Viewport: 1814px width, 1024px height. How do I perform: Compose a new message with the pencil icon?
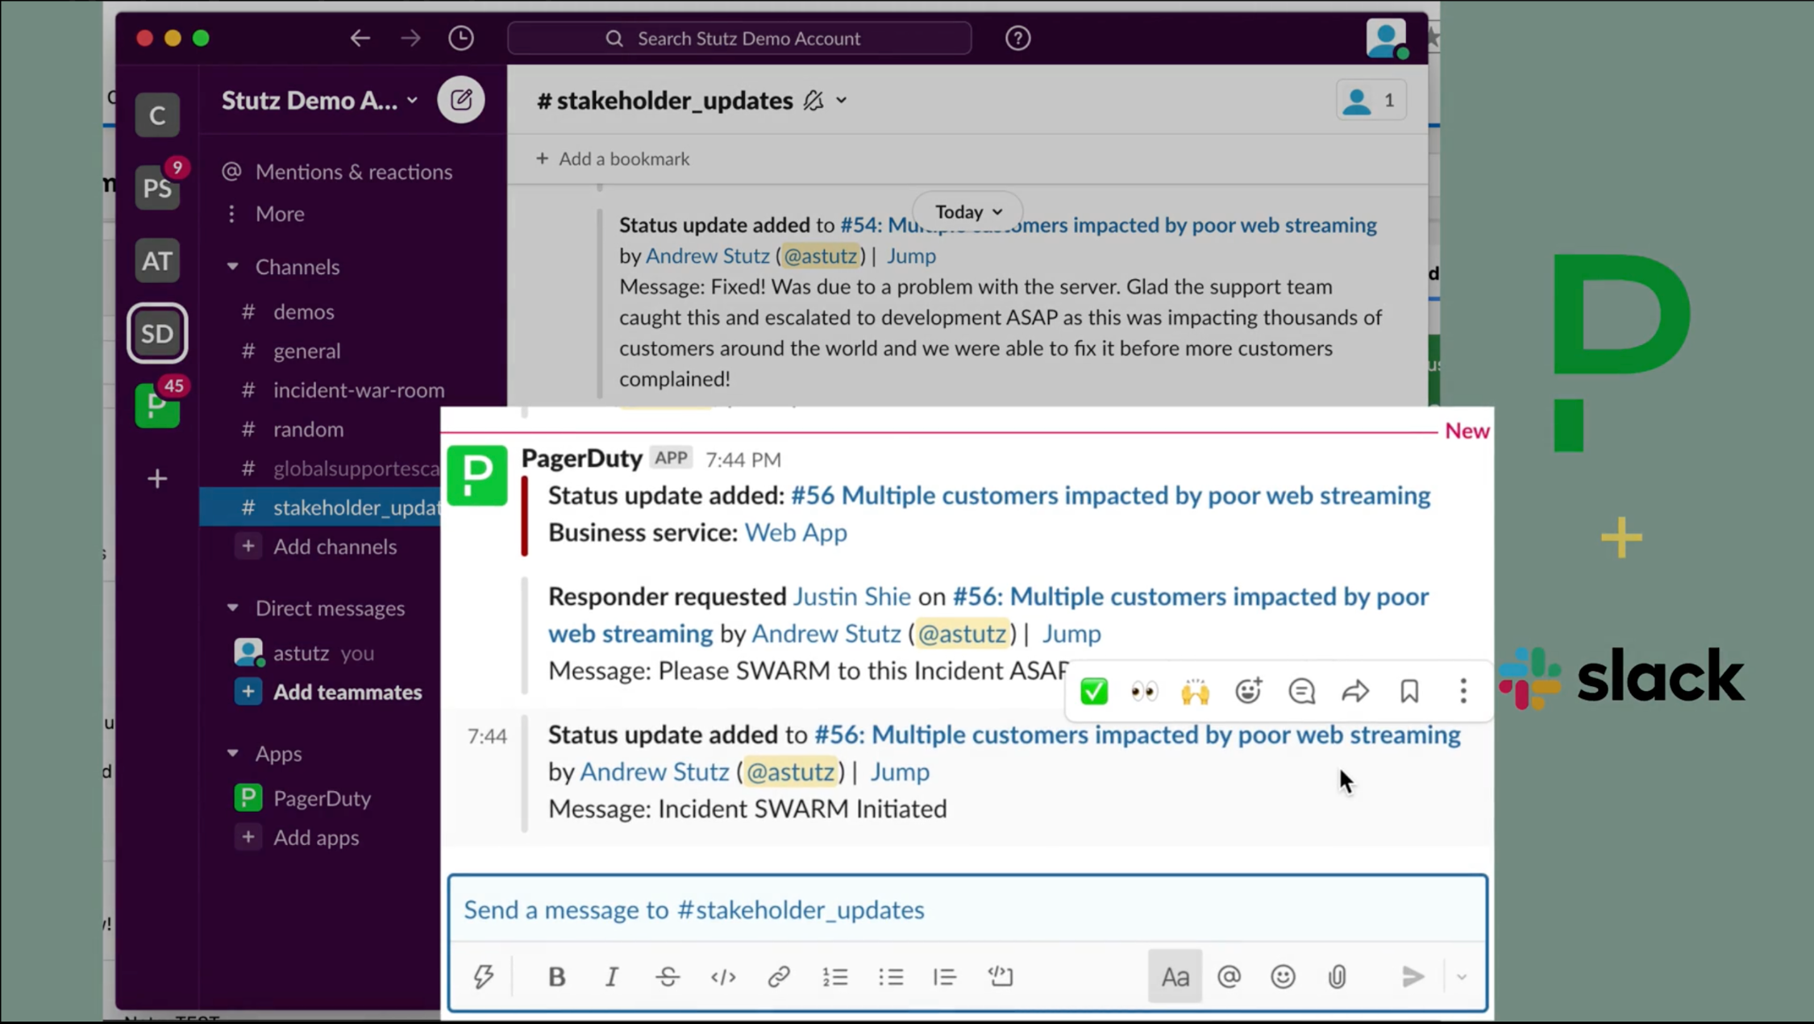click(x=460, y=99)
